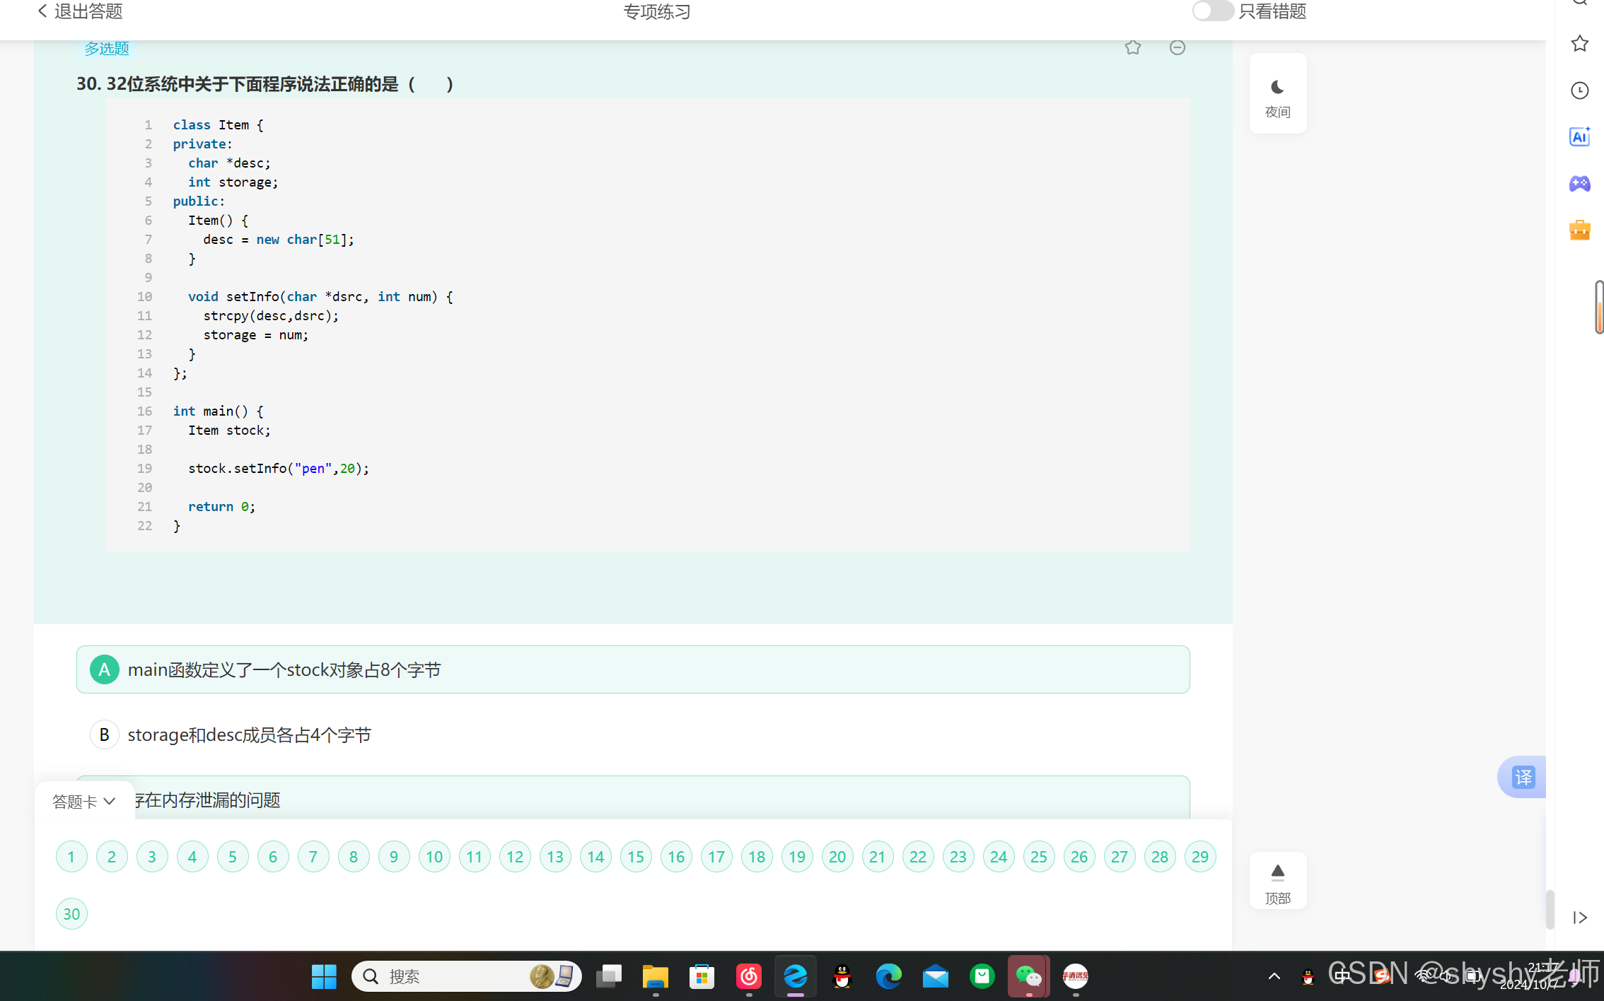This screenshot has width=1604, height=1001.
Task: Collapse the 答题卡 answer card panel
Action: click(84, 801)
